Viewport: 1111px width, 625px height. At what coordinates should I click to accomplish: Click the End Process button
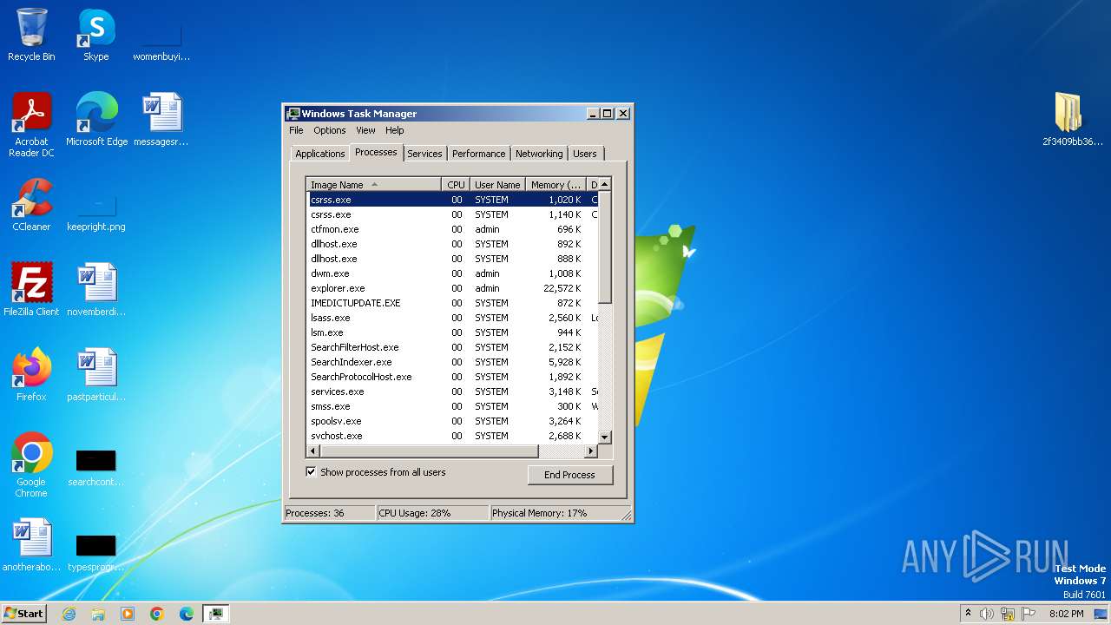569,475
